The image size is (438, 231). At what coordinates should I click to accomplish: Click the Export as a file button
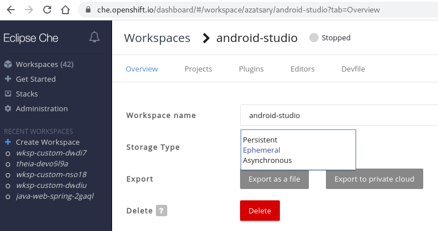click(x=274, y=179)
